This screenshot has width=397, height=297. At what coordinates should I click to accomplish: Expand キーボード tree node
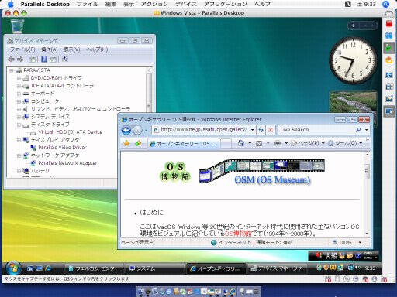point(19,94)
